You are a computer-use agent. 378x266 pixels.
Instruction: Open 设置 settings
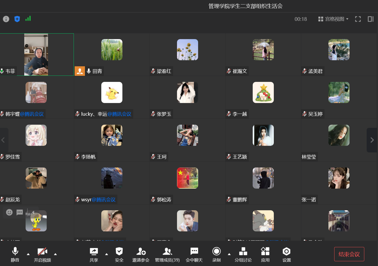[x=286, y=254]
